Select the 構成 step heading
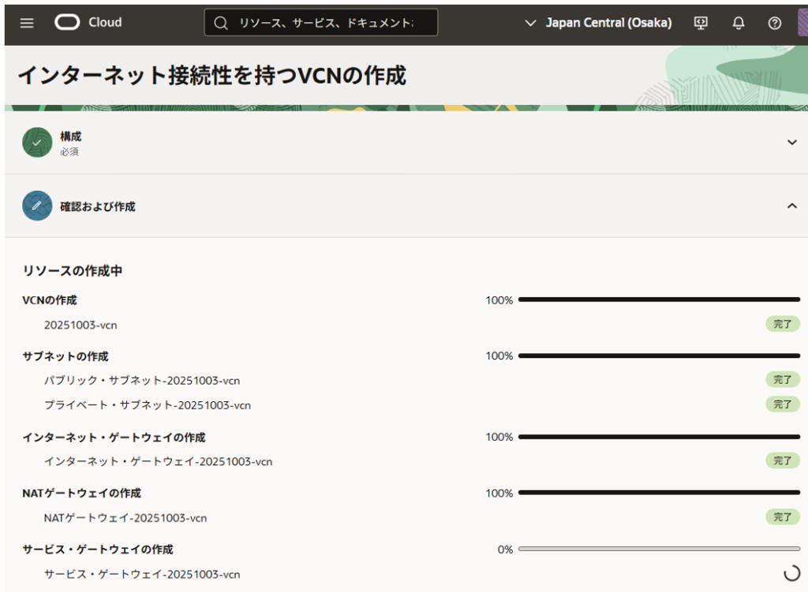The height and width of the screenshot is (592, 808). coord(71,136)
